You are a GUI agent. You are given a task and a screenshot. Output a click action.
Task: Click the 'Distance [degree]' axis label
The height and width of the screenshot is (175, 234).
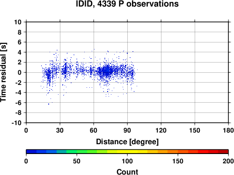click(x=127, y=142)
